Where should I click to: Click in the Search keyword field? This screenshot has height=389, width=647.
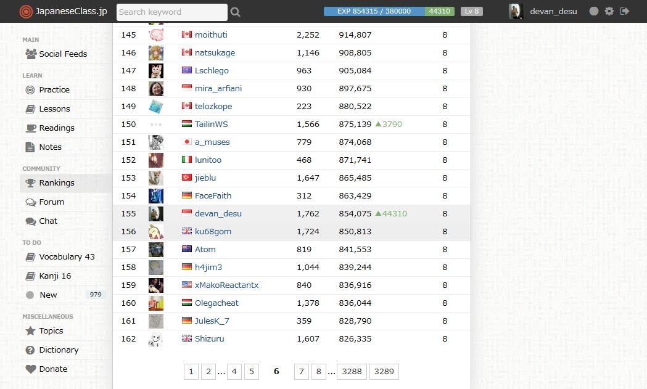(x=171, y=12)
